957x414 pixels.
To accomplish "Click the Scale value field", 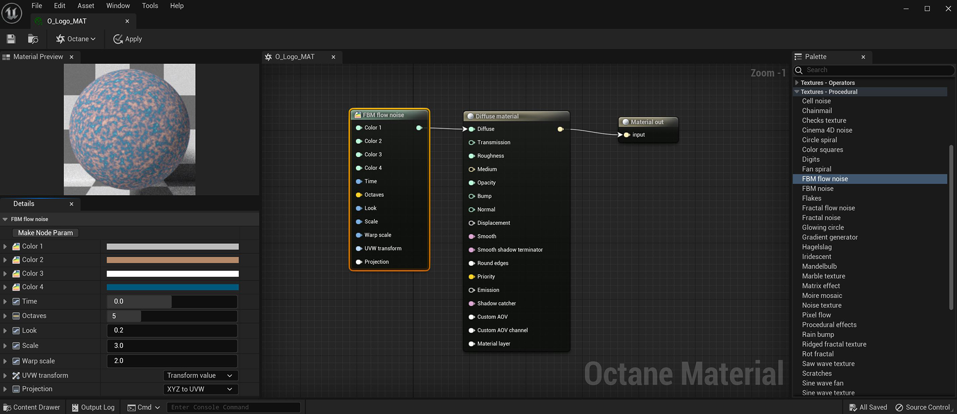I will [172, 346].
